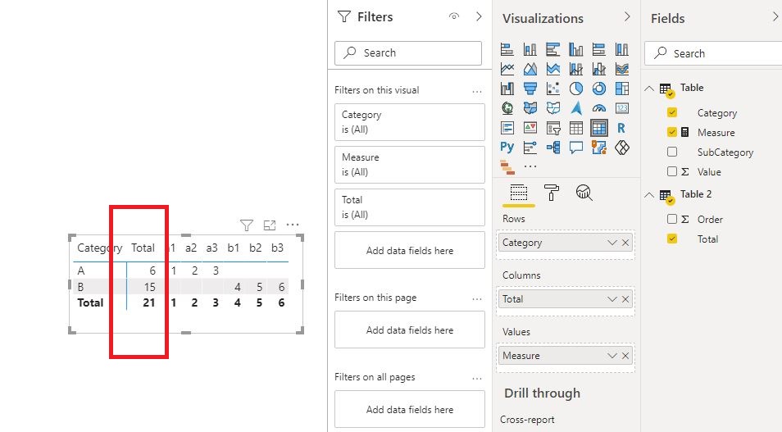This screenshot has width=782, height=432.
Task: Check the Order field checkbox
Action: pos(672,219)
